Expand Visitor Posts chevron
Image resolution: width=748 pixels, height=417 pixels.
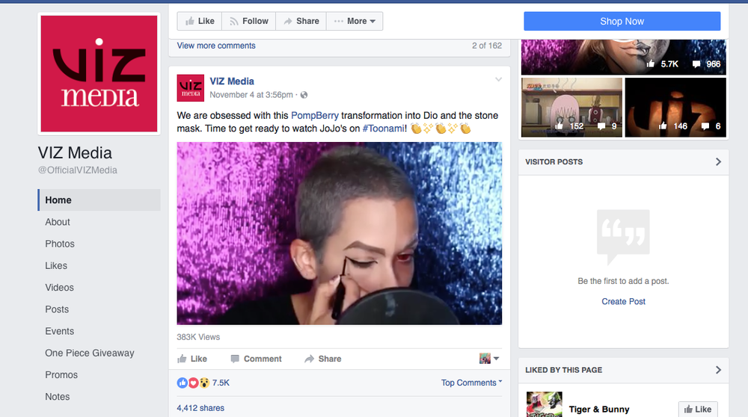pyautogui.click(x=718, y=162)
